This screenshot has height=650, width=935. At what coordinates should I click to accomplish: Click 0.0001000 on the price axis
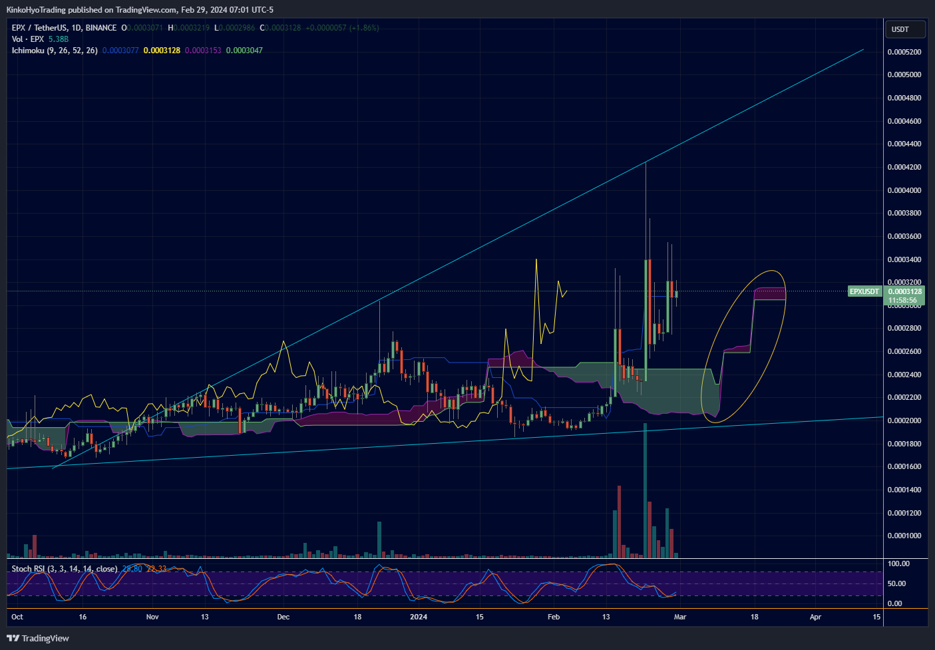pos(904,536)
